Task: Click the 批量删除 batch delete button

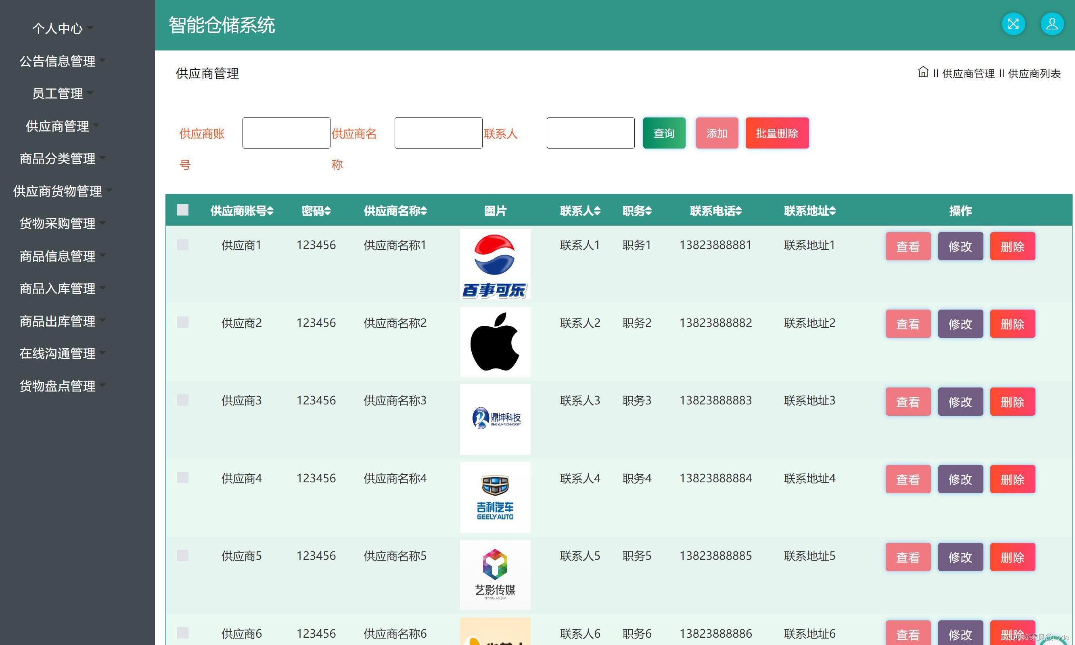Action: [777, 133]
